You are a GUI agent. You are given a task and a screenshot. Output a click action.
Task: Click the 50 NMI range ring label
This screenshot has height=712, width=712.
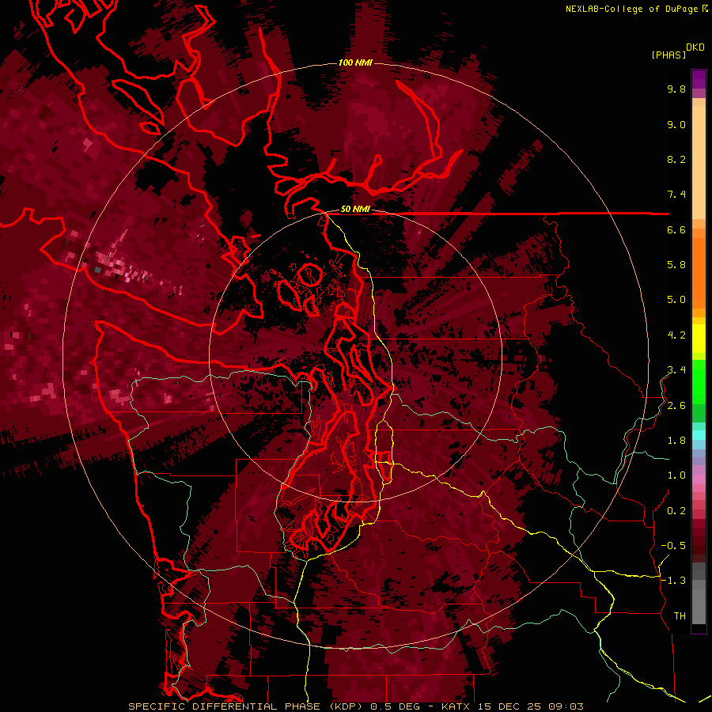pos(355,210)
